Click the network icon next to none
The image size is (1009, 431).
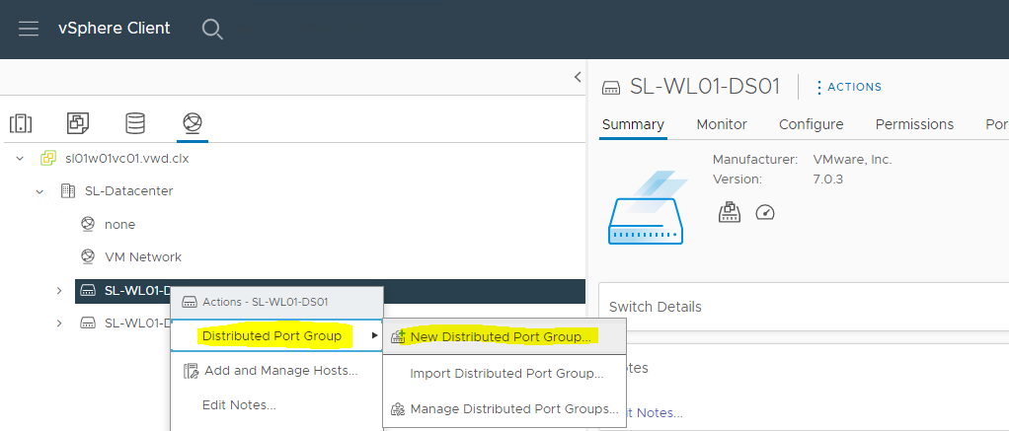[88, 224]
